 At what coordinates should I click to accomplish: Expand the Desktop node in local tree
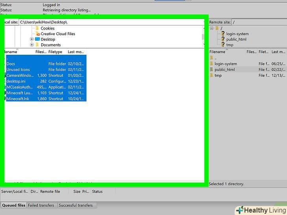click(x=32, y=39)
